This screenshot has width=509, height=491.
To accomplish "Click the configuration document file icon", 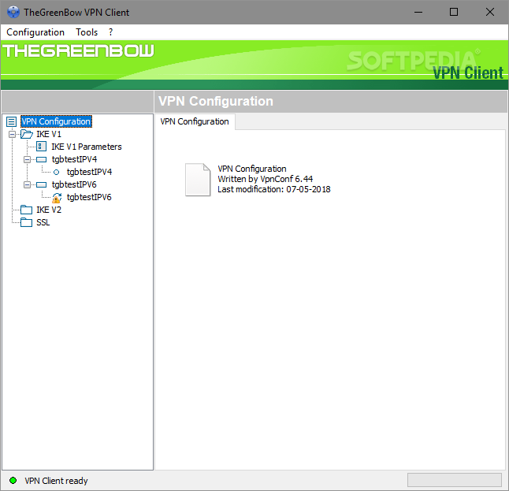I will click(x=198, y=180).
